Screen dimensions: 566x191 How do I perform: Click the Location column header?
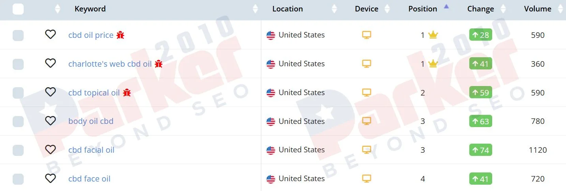288,9
